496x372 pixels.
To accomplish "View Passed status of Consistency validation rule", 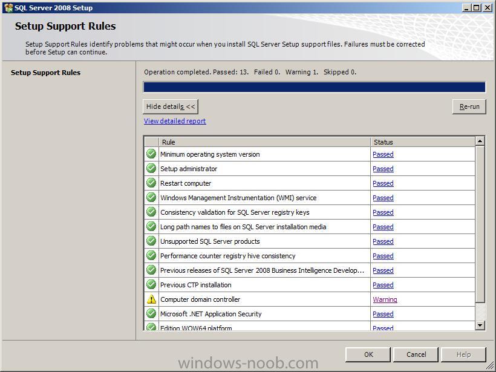I will coord(383,212).
